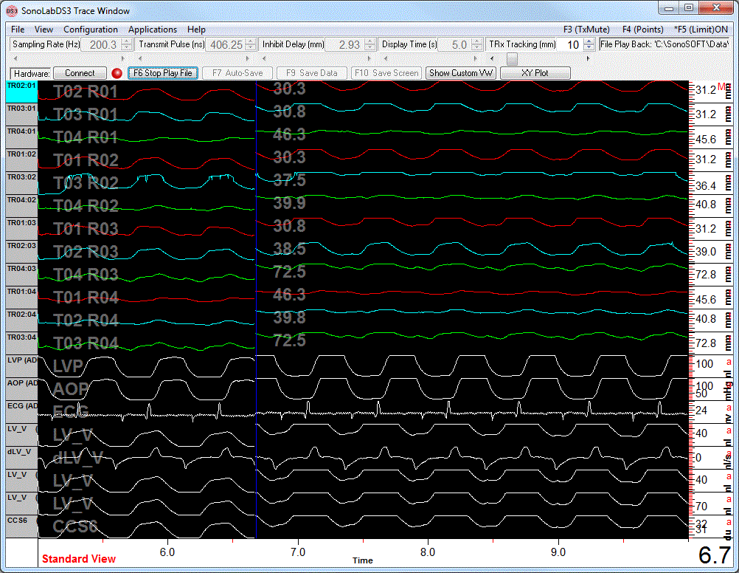Click the TRx Tracking slider thumb
This screenshot has height=573, width=739.
click(x=512, y=59)
